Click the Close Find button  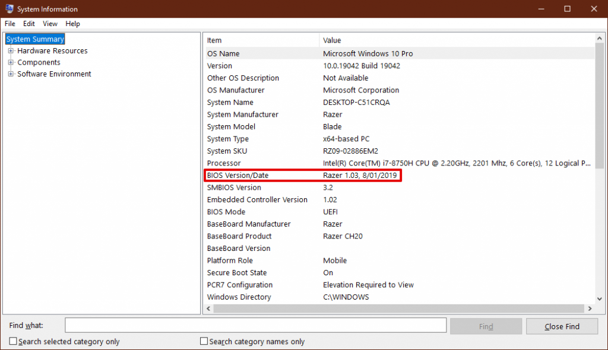[562, 326]
